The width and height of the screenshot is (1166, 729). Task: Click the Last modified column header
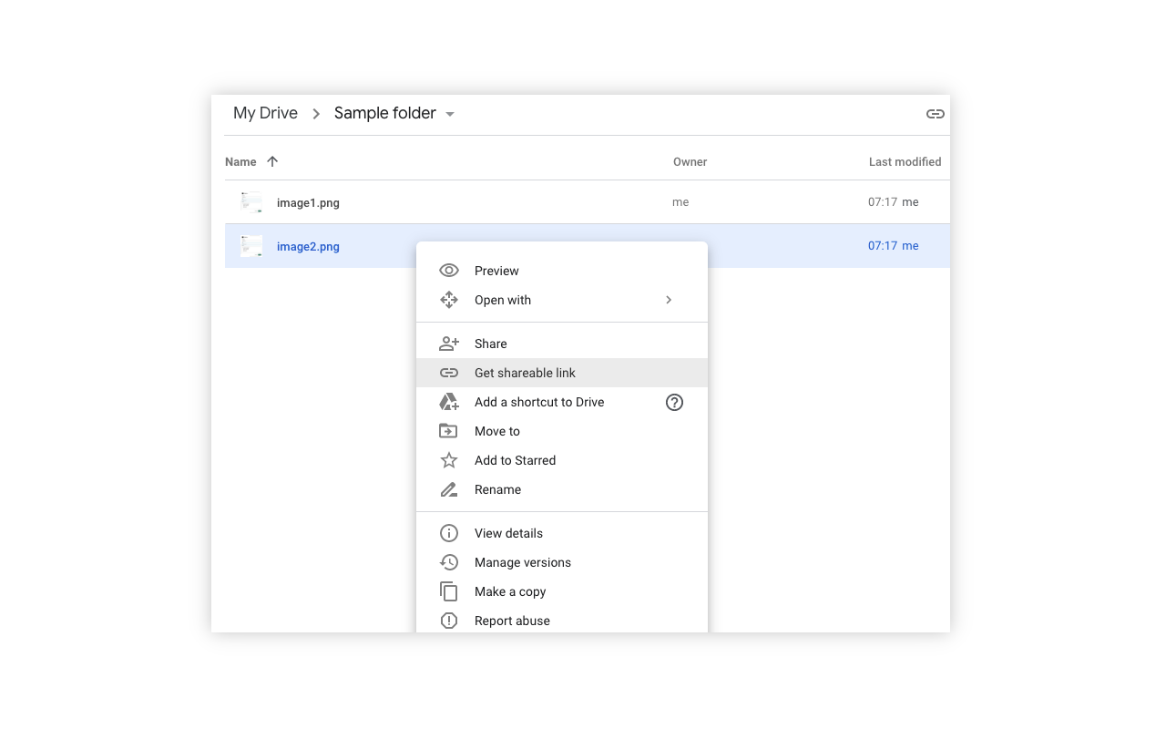pyautogui.click(x=905, y=161)
